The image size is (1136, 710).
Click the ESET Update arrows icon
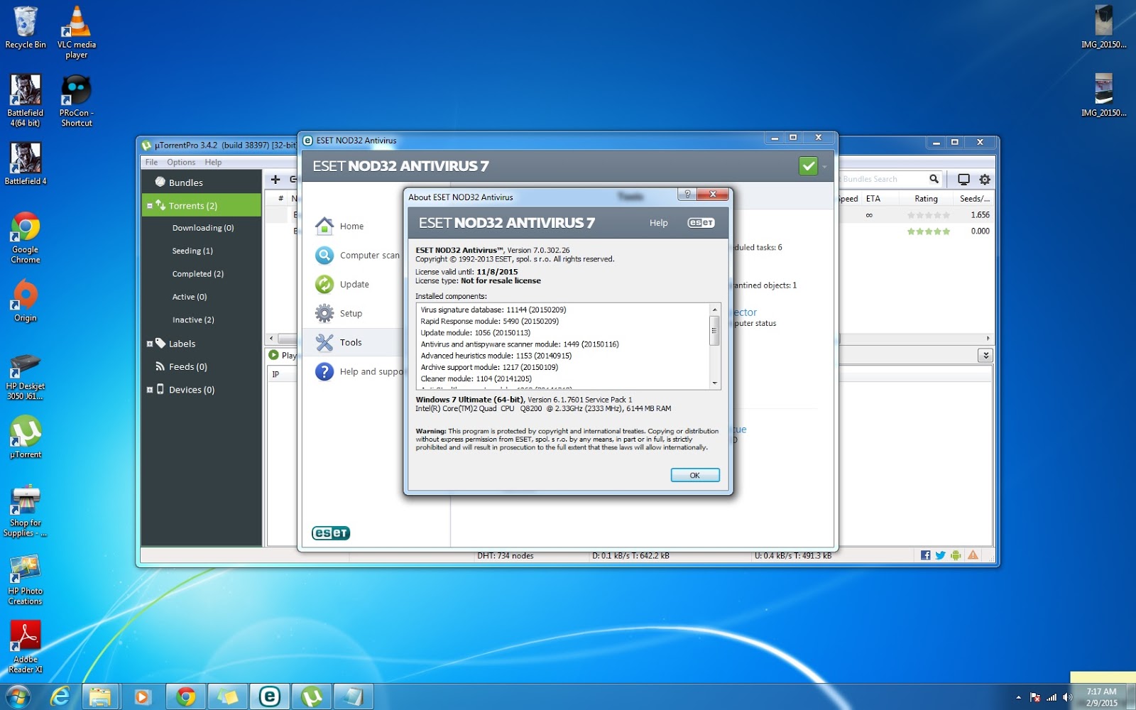[324, 284]
